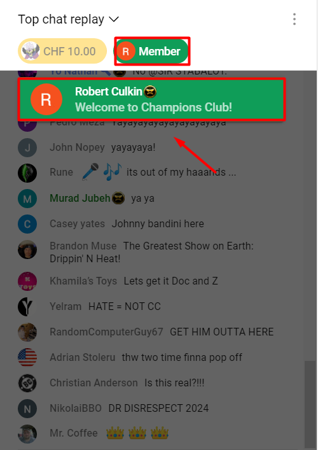Click Brandon Muse's profile picture
Screen dimensions: 318x450
[27, 250]
